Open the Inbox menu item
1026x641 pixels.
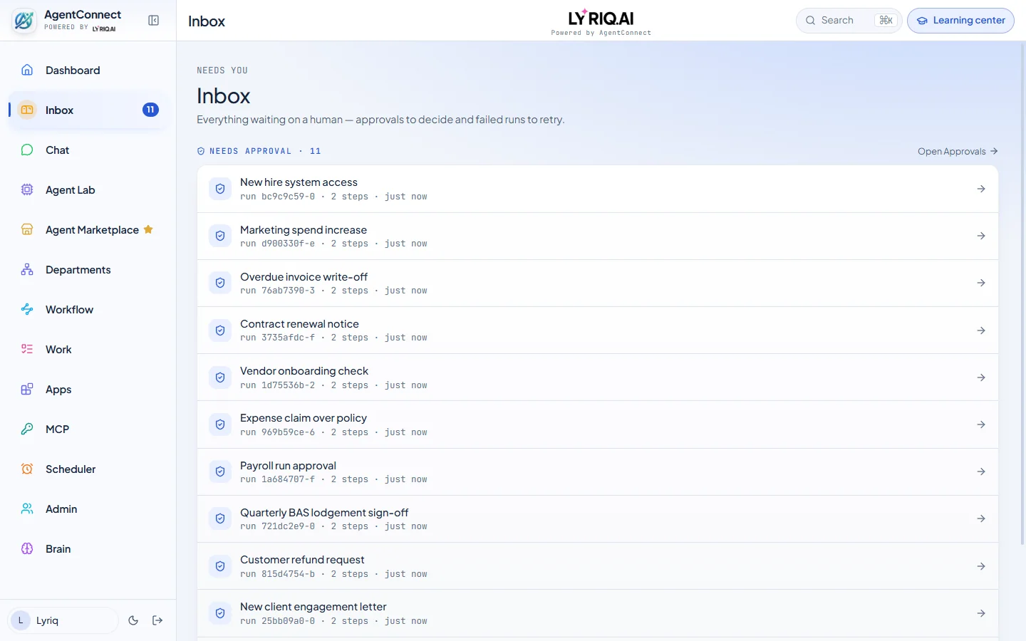(x=88, y=110)
